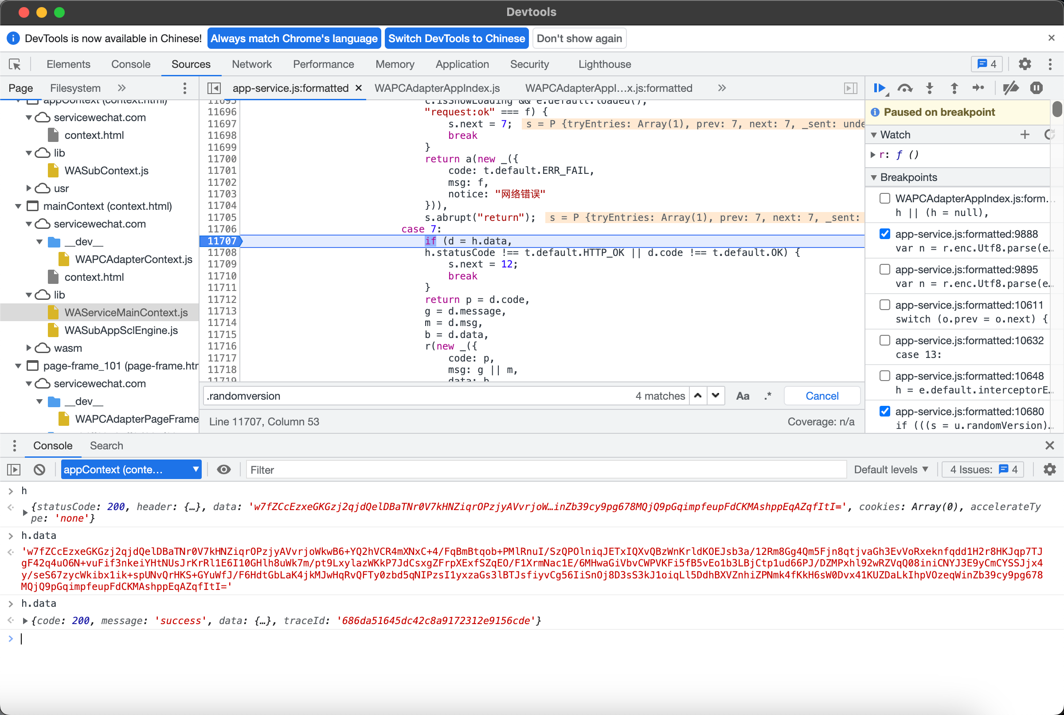Toggle regular expression search option
This screenshot has height=715, width=1064.
coord(768,396)
